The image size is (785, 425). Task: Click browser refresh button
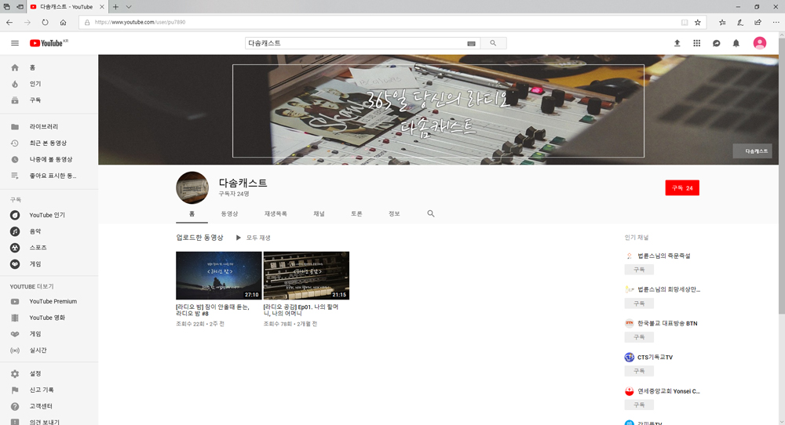[x=45, y=22]
